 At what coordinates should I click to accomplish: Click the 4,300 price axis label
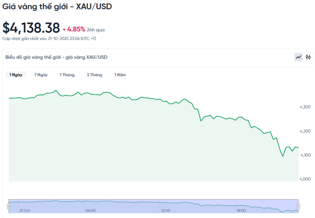tap(305, 107)
